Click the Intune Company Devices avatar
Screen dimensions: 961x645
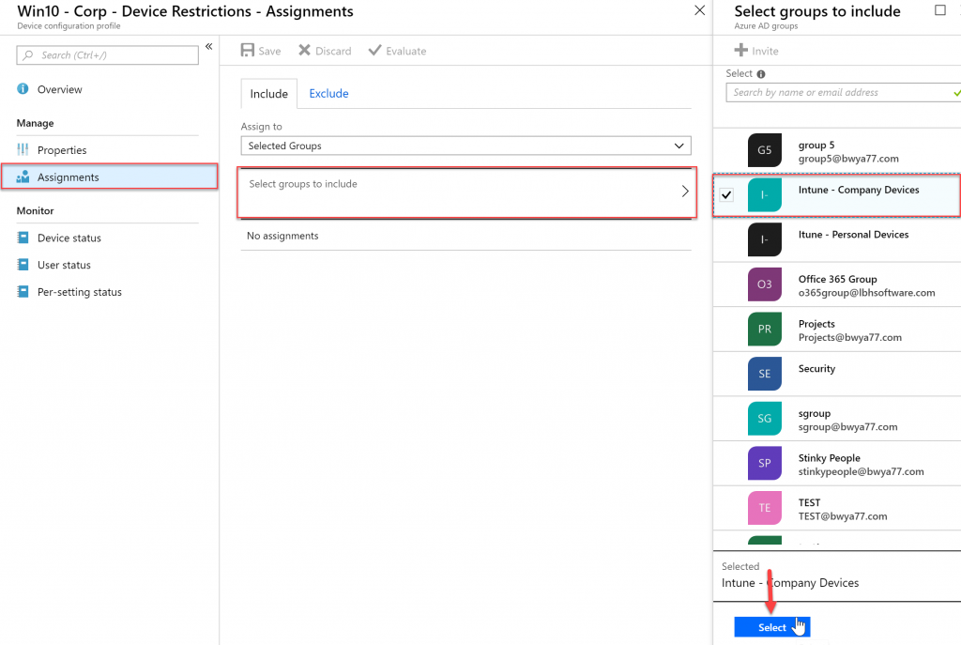(764, 195)
